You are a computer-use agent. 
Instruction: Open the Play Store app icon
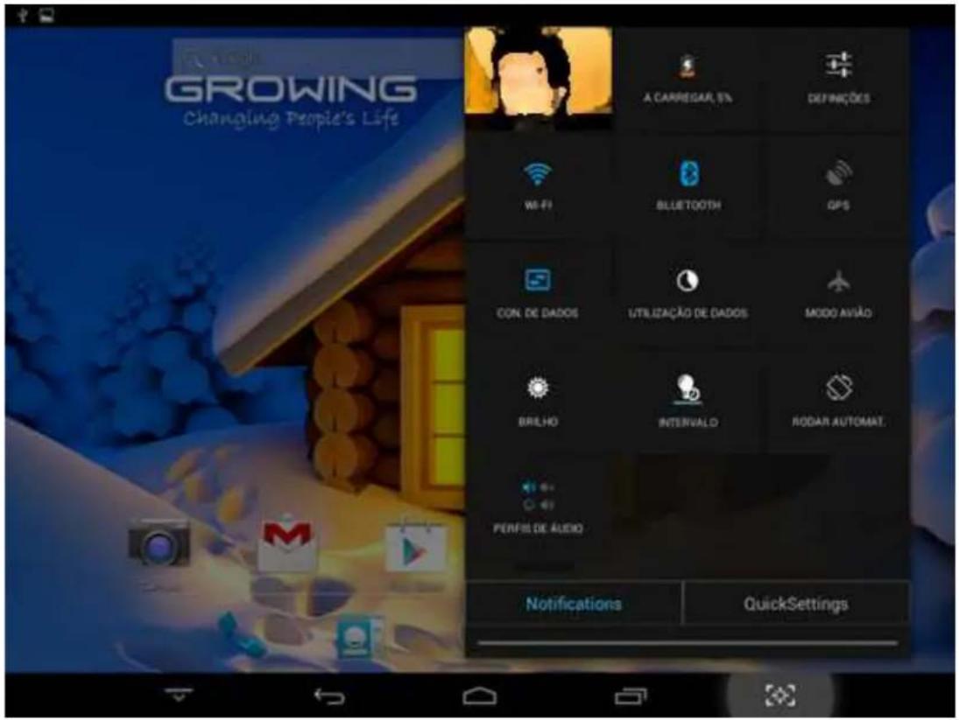point(414,549)
